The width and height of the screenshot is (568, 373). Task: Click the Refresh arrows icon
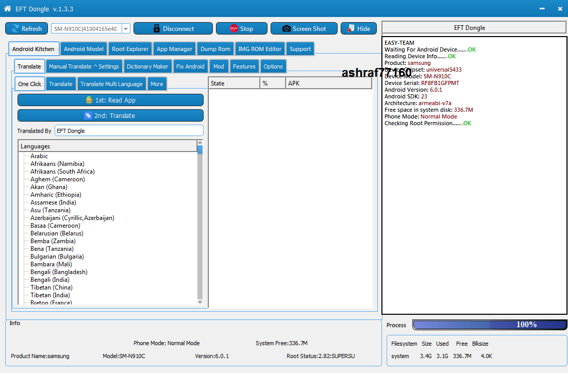[x=15, y=29]
